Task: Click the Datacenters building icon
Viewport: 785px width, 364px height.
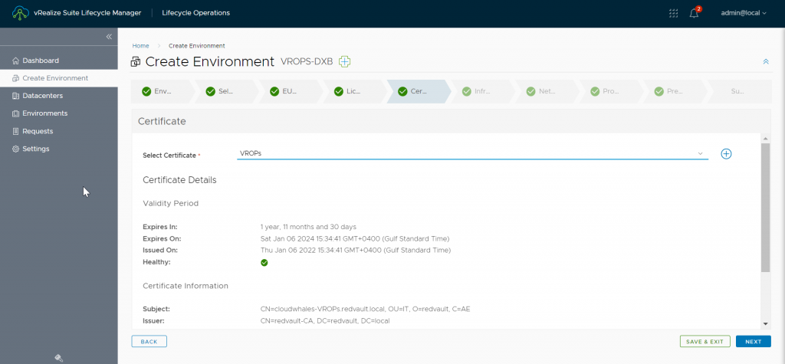Action: coord(15,96)
